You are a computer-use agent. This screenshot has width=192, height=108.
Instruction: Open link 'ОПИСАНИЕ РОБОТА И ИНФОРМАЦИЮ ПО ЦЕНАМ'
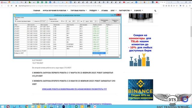pos(74,89)
